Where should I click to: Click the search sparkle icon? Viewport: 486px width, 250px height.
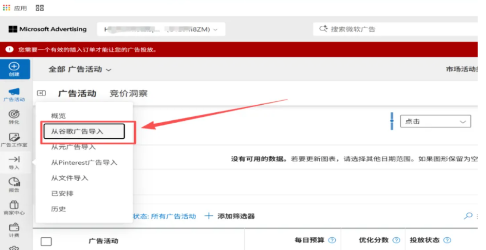[x=323, y=29]
